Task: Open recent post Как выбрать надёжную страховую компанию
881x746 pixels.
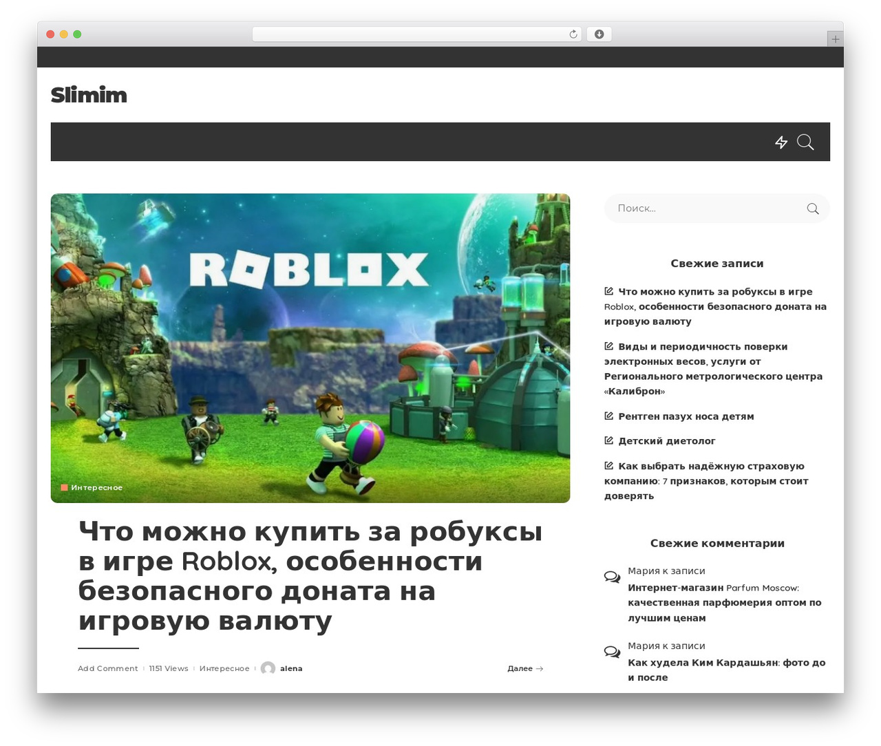Action: pos(706,481)
